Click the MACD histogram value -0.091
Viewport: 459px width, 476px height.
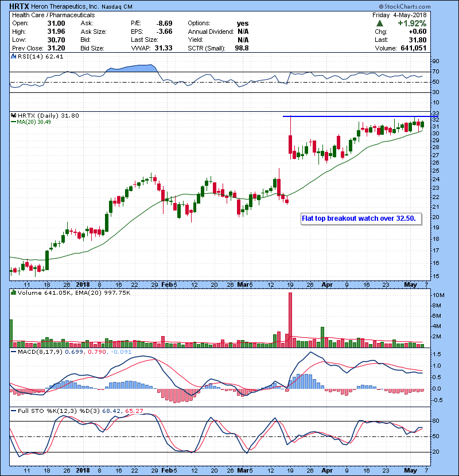pyautogui.click(x=122, y=352)
